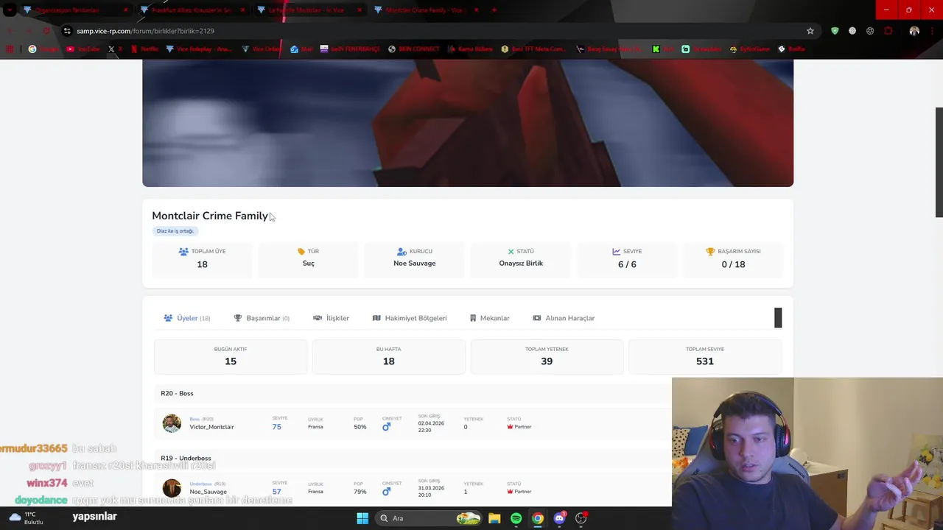This screenshot has width=943, height=530.
Task: Click the Statü cross icon
Action: pos(511,251)
